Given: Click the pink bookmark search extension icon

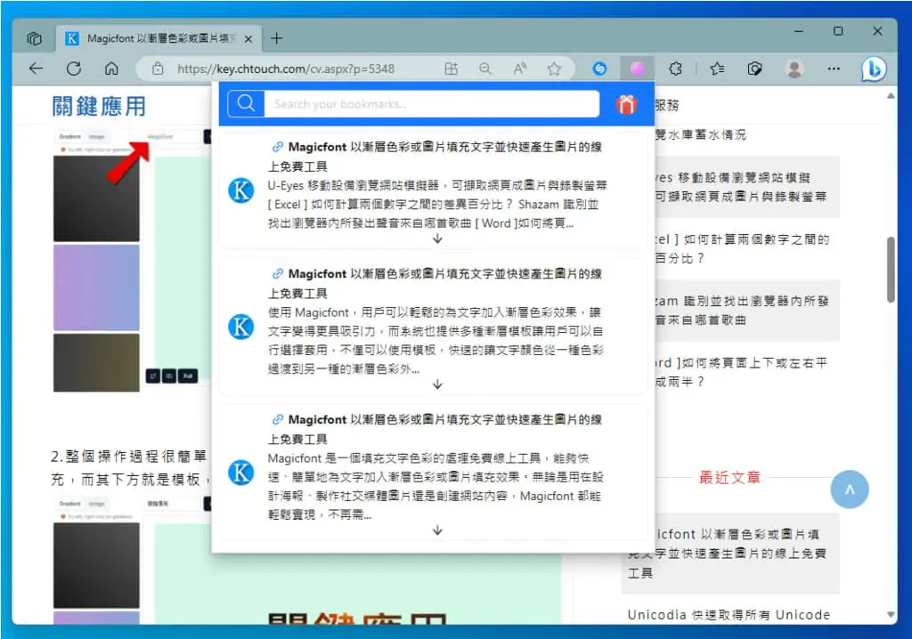Looking at the screenshot, I should 637,69.
